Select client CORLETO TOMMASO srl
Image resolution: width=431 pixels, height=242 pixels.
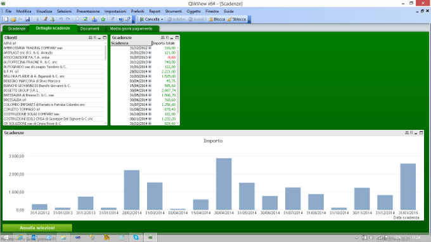click(53, 110)
